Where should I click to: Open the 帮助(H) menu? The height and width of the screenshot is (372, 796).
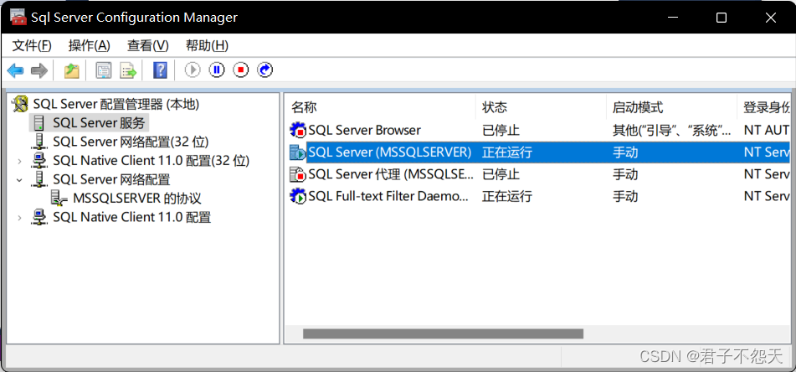(207, 46)
